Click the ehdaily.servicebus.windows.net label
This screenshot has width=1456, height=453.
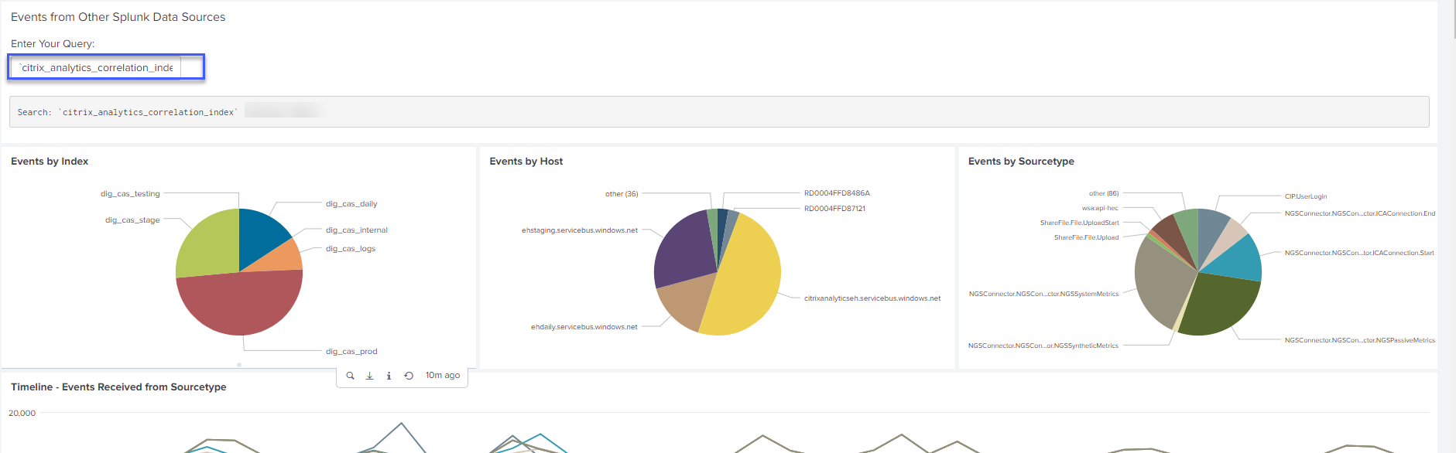pos(584,327)
